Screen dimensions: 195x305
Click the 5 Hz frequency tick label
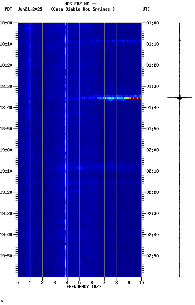(x=79, y=283)
